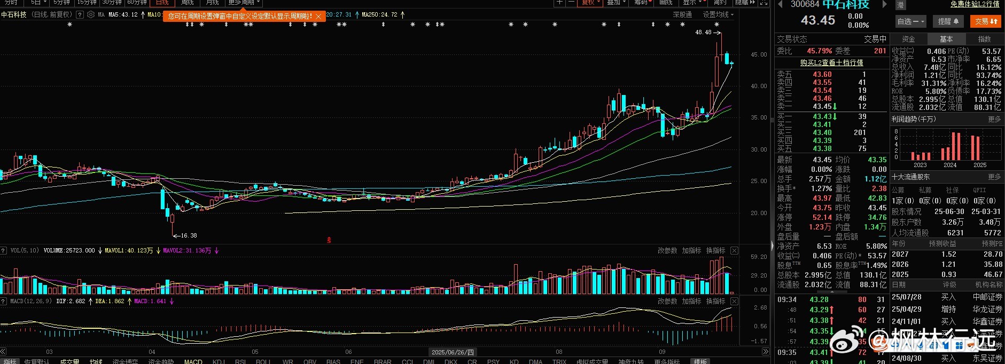Select 15分钟 period tab
Image resolution: width=1005 pixels, height=364 pixels.
coord(87,3)
